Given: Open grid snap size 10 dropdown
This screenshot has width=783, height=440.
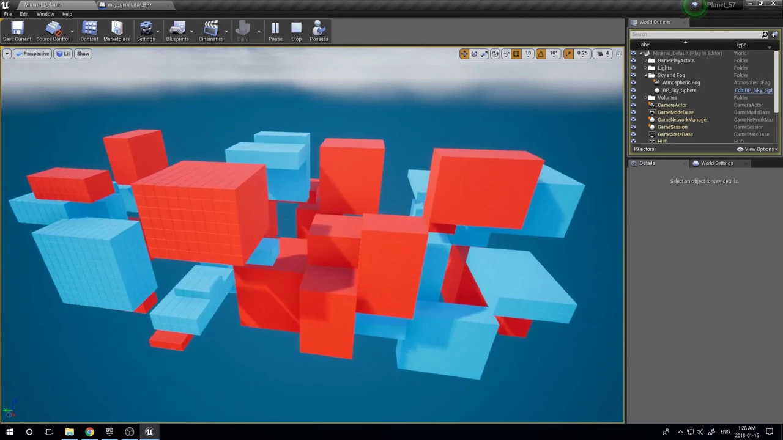Looking at the screenshot, I should 528,54.
